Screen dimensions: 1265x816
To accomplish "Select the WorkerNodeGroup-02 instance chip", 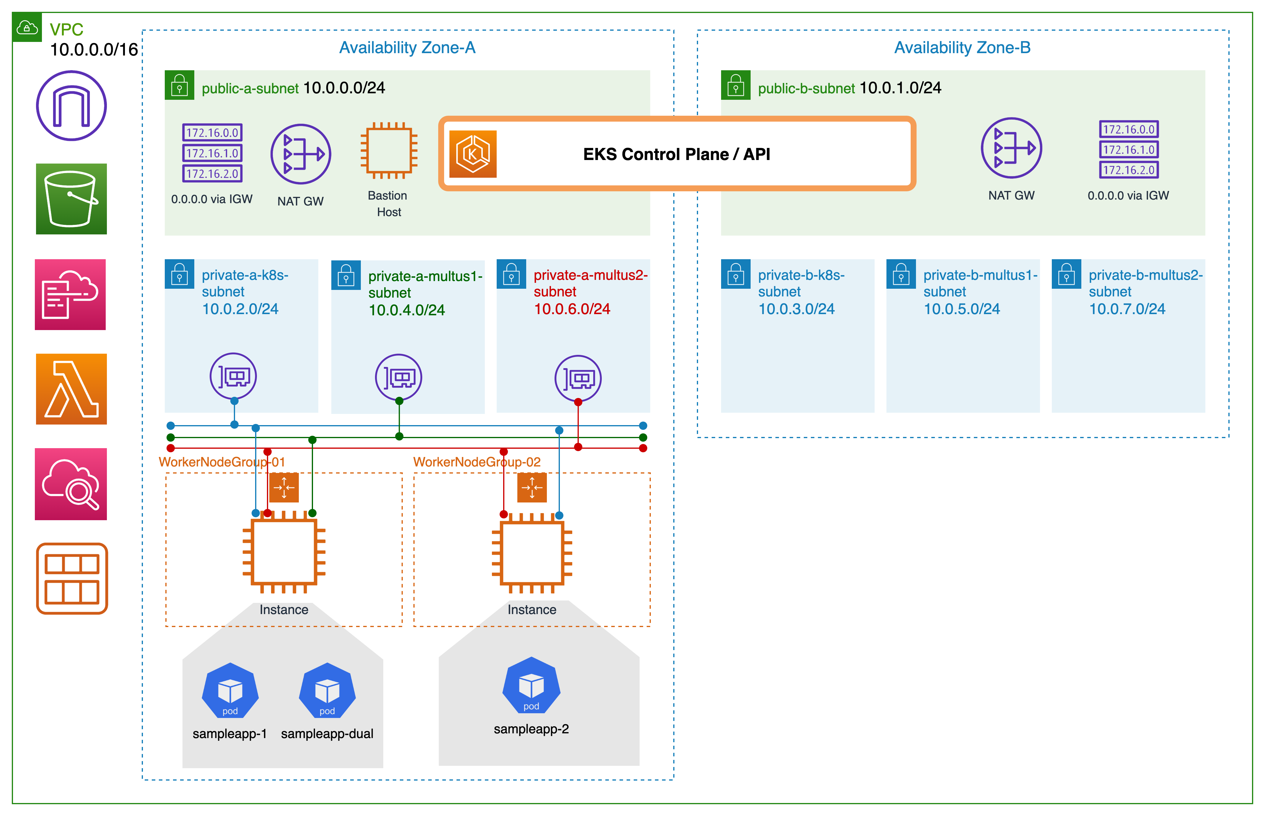I will coord(532,553).
